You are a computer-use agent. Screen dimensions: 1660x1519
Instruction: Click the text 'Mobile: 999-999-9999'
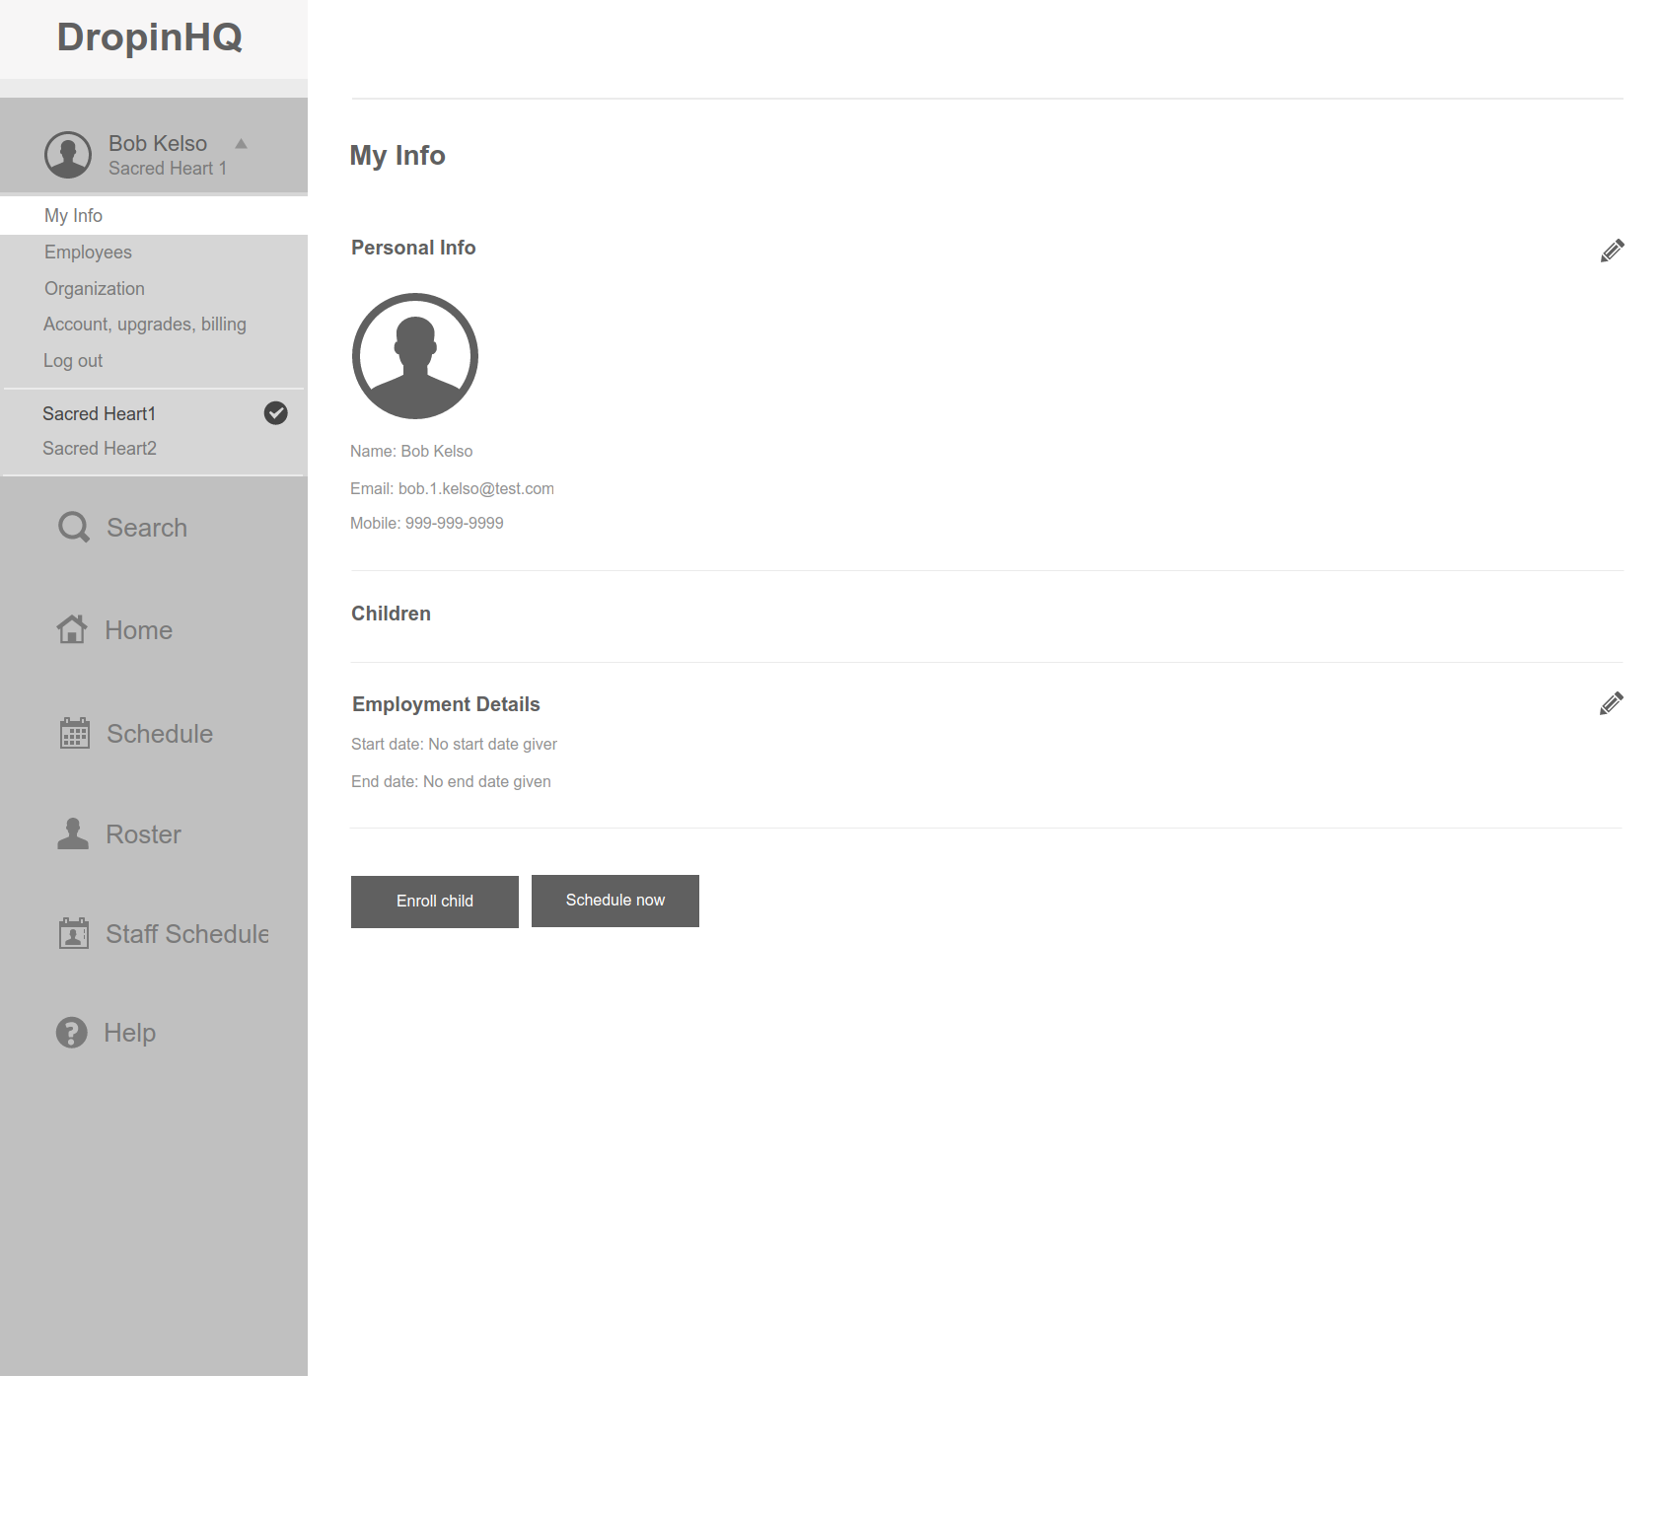427,524
